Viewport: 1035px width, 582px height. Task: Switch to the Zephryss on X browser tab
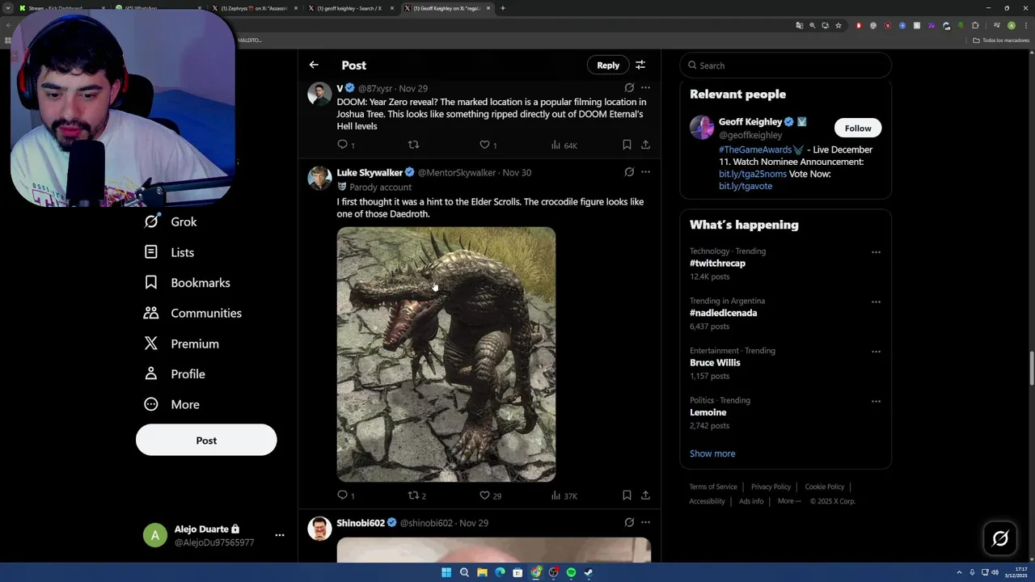coord(254,8)
